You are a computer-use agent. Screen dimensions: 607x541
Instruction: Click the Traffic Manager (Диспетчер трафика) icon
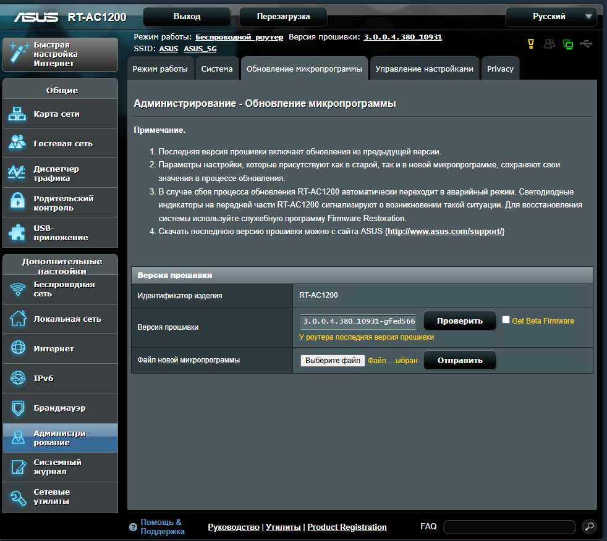coord(17,172)
